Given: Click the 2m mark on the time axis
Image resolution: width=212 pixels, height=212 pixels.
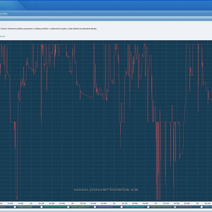Looking at the screenshot, I should coord(31,203).
